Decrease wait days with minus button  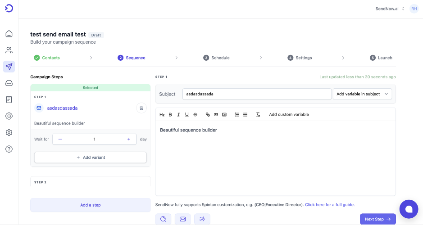tap(60, 139)
